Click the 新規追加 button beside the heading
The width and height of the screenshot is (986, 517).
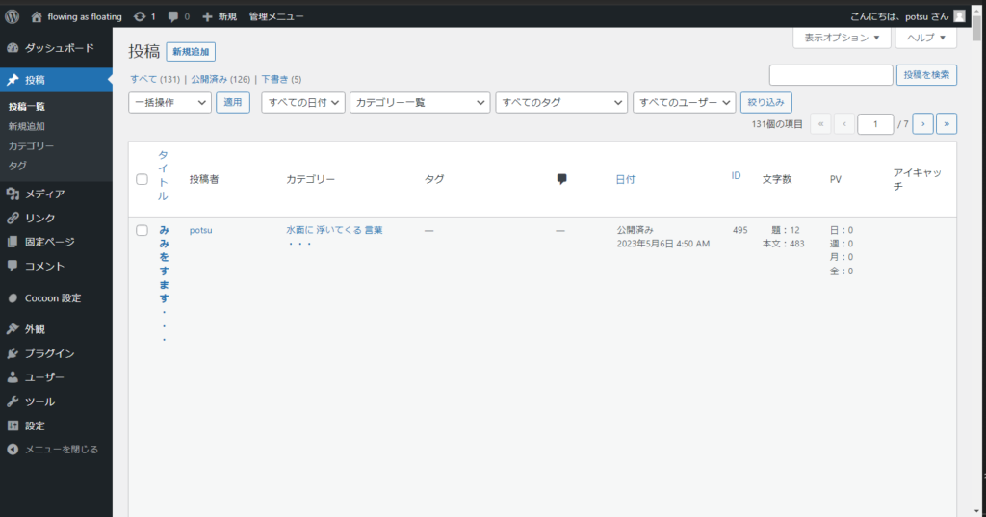tap(191, 52)
